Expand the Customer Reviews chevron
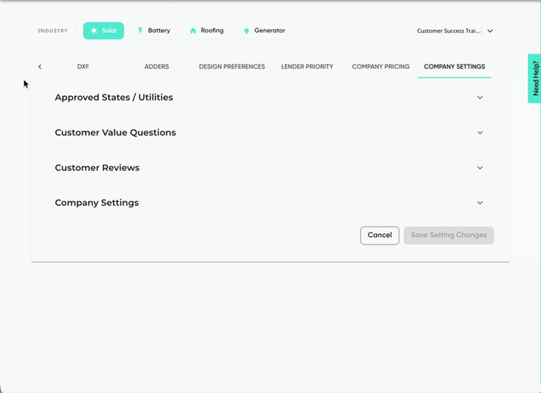Screen dimensions: 541x393 point(480,168)
